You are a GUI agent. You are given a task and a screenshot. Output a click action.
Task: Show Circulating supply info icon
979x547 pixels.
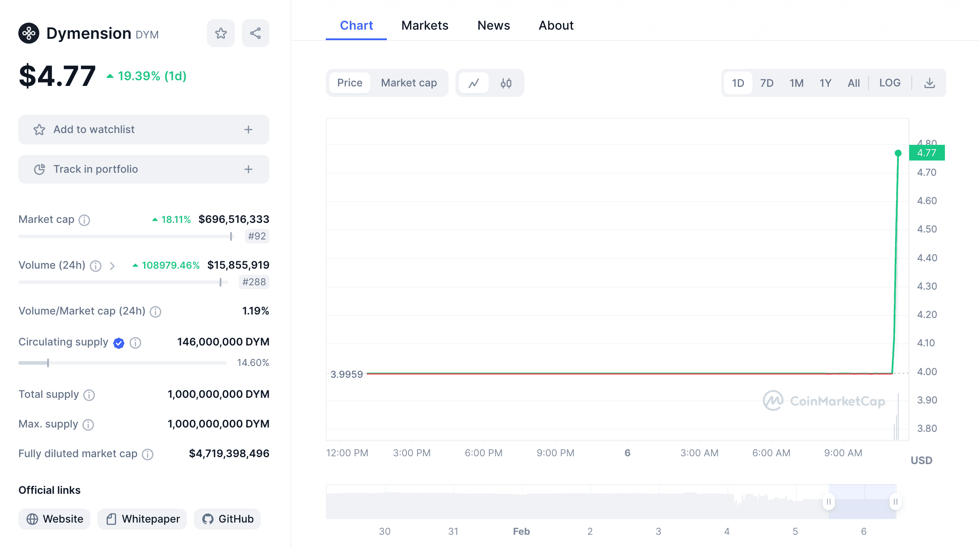click(135, 343)
